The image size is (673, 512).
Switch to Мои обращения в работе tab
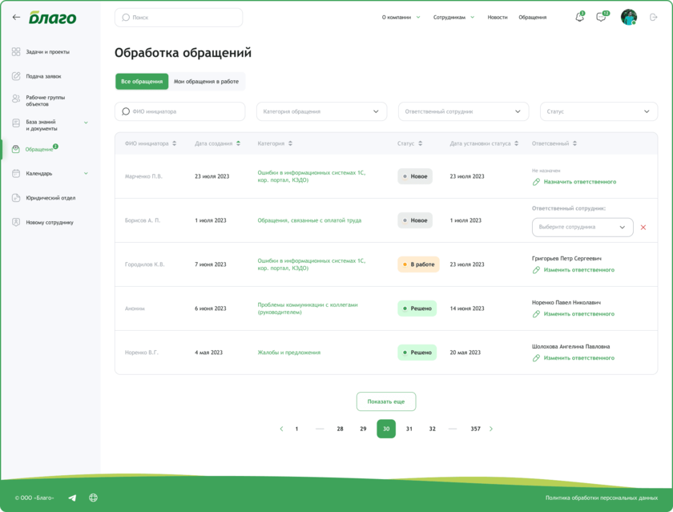click(206, 82)
